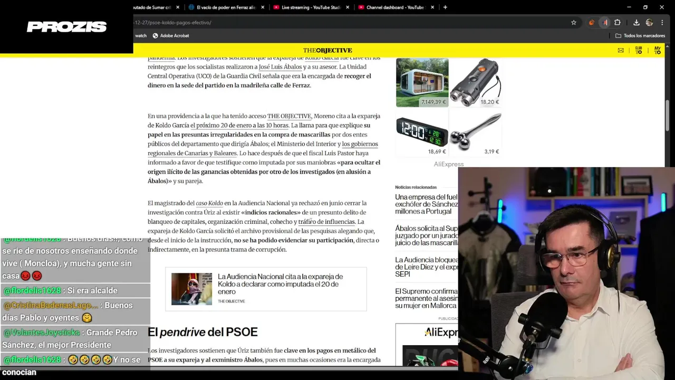Open the newsletter envelope icon
The width and height of the screenshot is (675, 380).
coord(621,51)
